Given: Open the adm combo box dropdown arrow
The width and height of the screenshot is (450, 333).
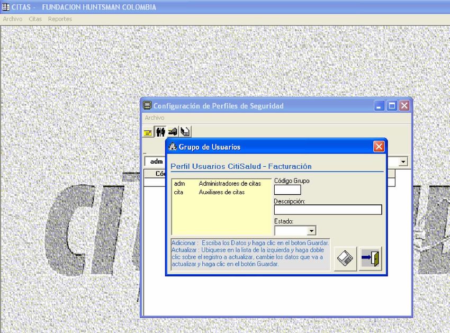Looking at the screenshot, I should [403, 162].
